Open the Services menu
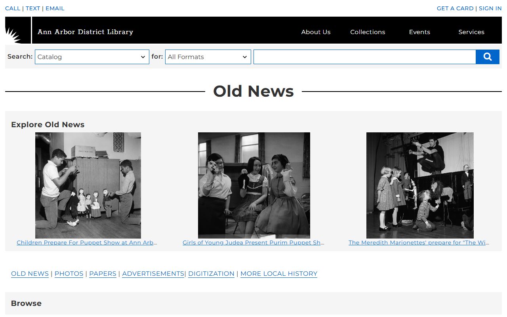Viewport: 507px width, 317px height. pyautogui.click(x=471, y=32)
